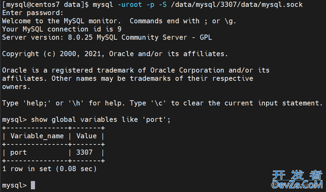Click the Chinese characters 开发者 watermark
The width and height of the screenshot is (326, 192).
(298, 175)
